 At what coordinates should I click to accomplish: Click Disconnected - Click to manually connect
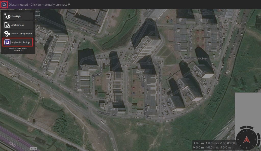pos(38,5)
